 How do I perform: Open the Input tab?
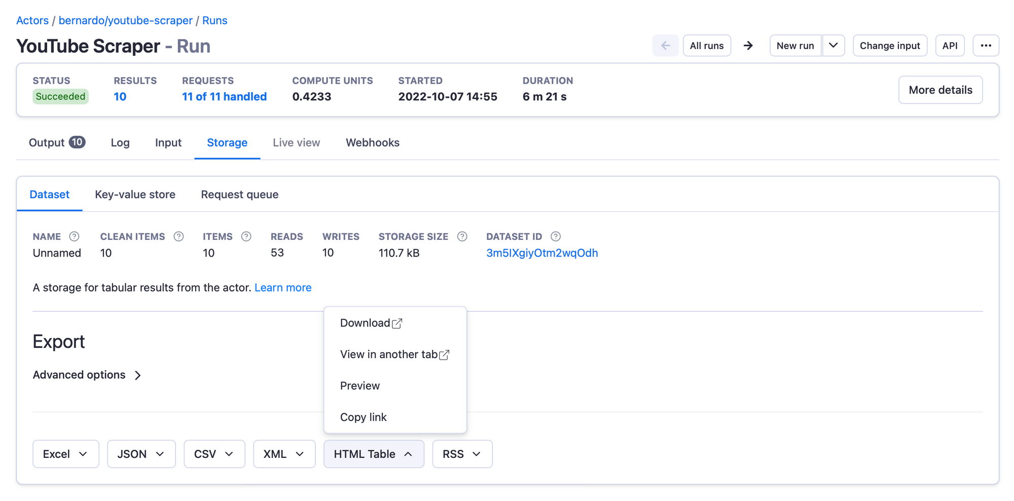tap(168, 142)
